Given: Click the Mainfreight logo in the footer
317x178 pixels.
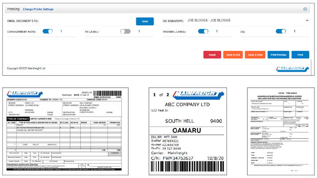Looking at the screenshot, I should tap(293, 69).
